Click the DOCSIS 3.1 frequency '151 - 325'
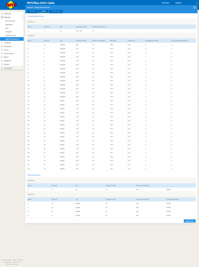Image resolution: width=199 pixels, height=267 pixels. [x=79, y=31]
